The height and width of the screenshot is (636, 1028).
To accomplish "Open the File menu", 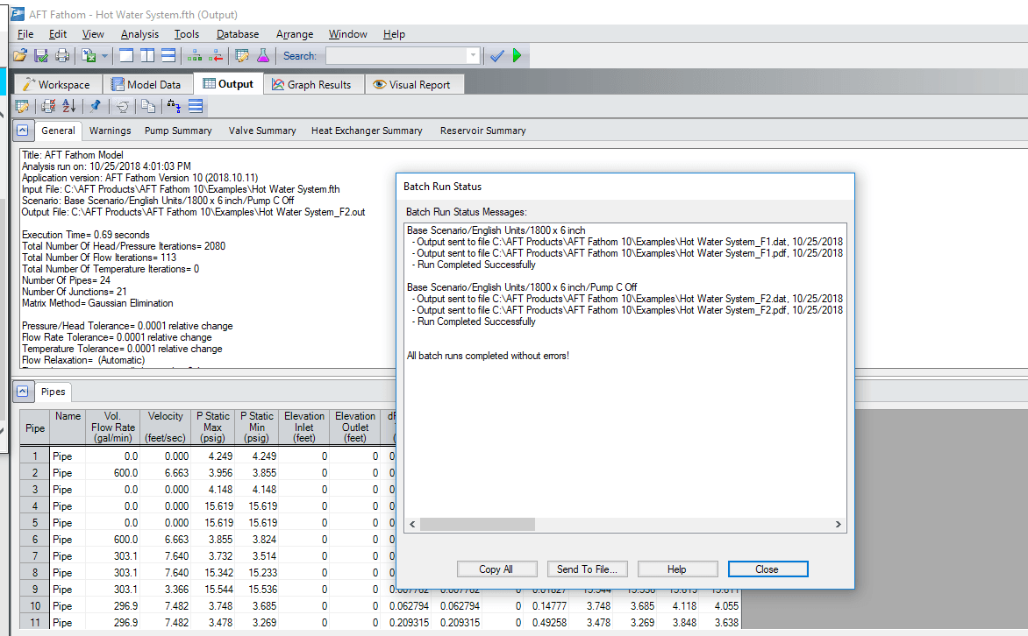I will coord(25,34).
